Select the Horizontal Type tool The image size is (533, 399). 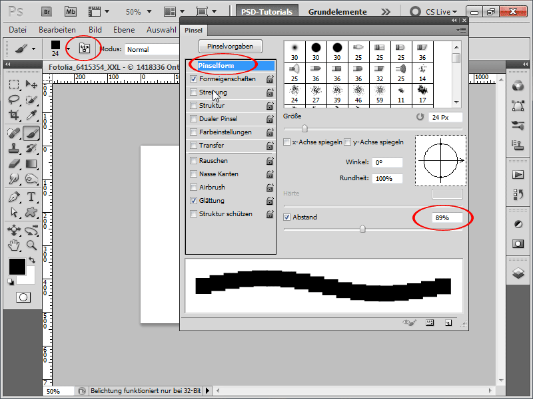(31, 197)
